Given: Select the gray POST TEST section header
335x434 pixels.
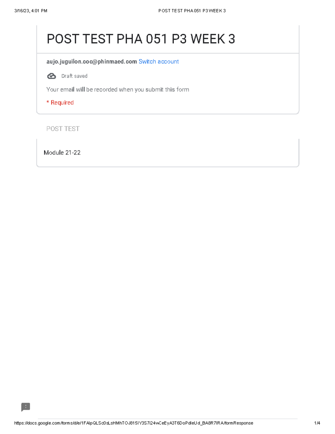Looking at the screenshot, I should tap(63, 129).
